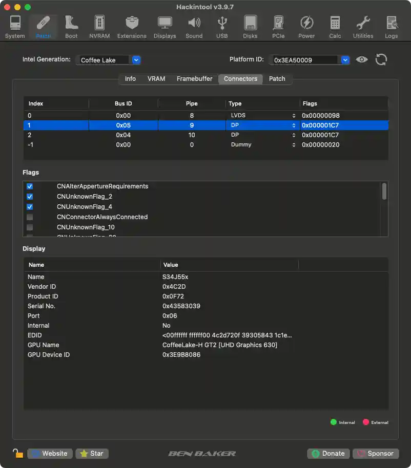Click the eye icon near Platform ID
411x468 pixels.
(362, 59)
